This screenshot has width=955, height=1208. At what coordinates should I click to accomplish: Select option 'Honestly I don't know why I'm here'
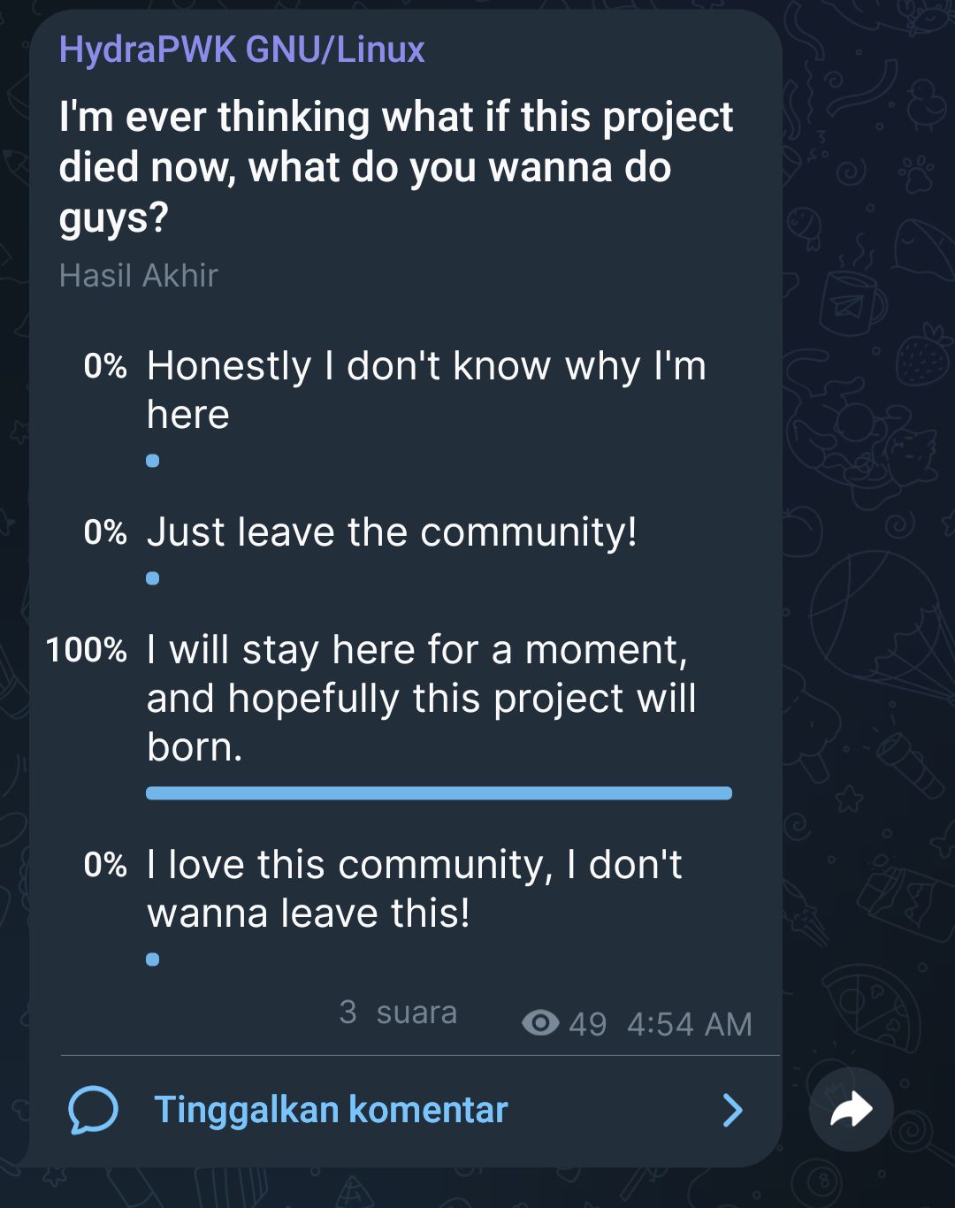[428, 387]
